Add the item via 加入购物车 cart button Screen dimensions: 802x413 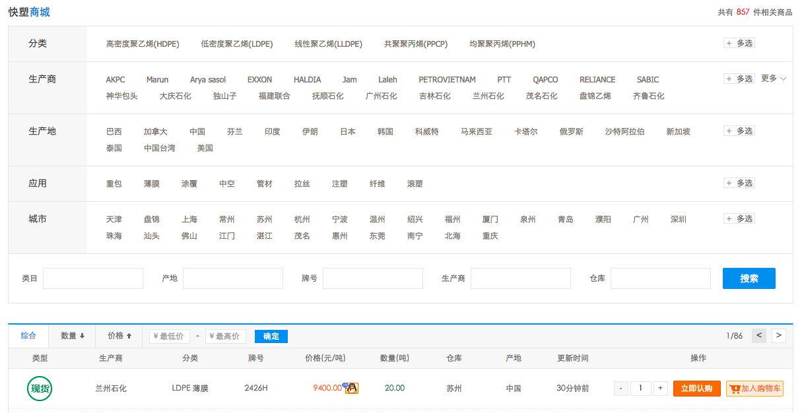(x=754, y=389)
